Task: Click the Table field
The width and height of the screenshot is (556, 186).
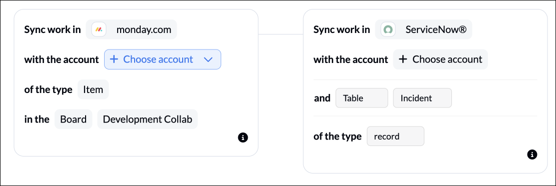Action: (x=362, y=98)
